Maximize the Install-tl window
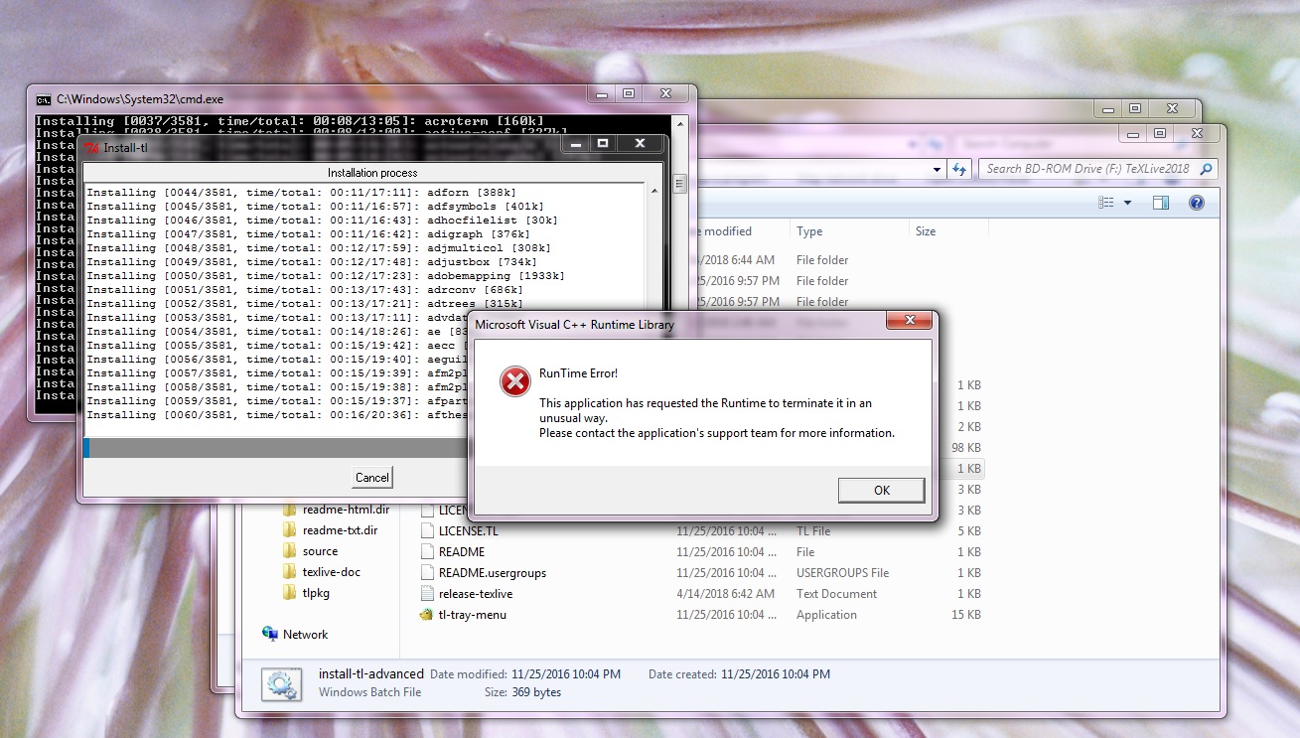Image resolution: width=1300 pixels, height=738 pixels. 603,144
